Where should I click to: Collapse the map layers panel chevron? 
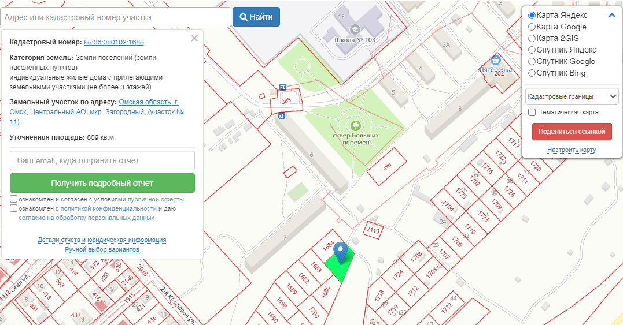tap(612, 16)
